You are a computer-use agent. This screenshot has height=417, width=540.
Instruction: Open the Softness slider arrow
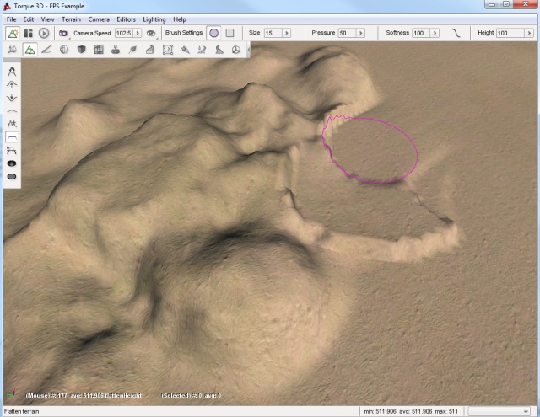coord(436,33)
